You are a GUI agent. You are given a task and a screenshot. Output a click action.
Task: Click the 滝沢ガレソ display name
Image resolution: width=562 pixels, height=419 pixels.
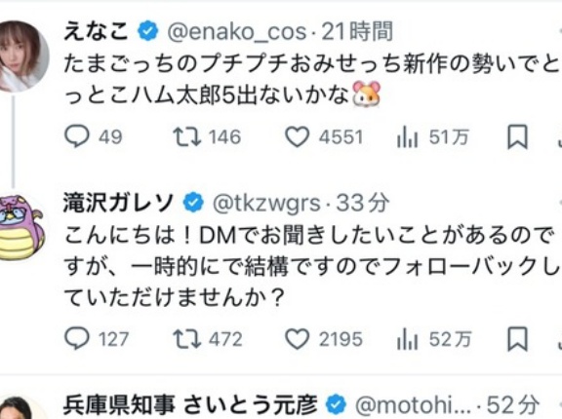pos(119,202)
